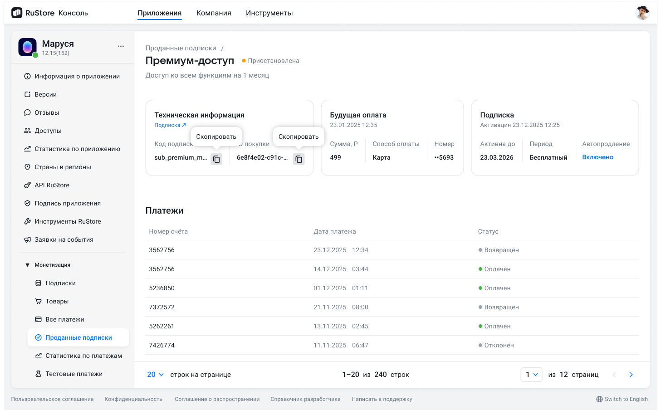Screen dimensions: 661x410
Task: Click the Инструменты RuStore wrench icon
Action: tap(27, 221)
